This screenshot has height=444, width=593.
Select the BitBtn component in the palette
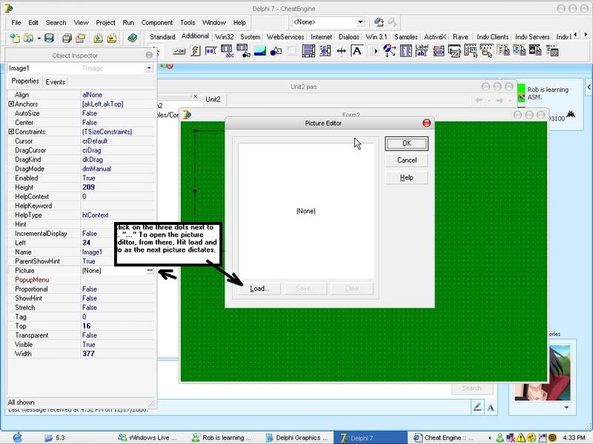click(179, 51)
